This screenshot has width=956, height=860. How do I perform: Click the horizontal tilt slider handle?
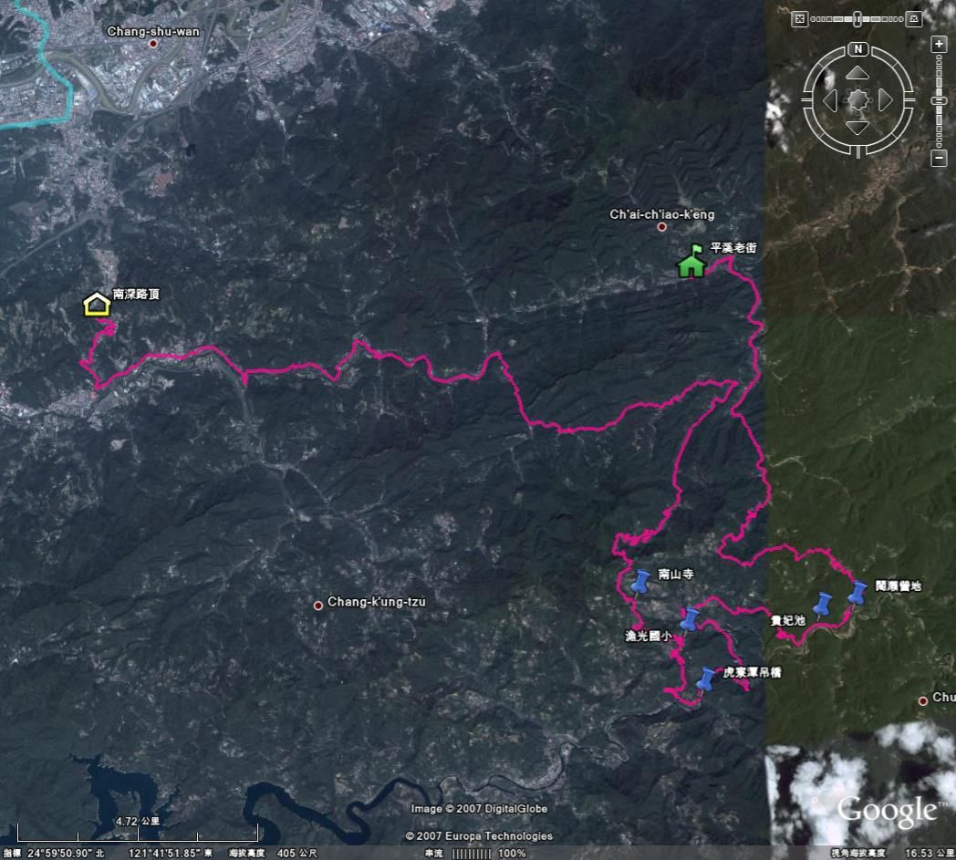[x=857, y=19]
